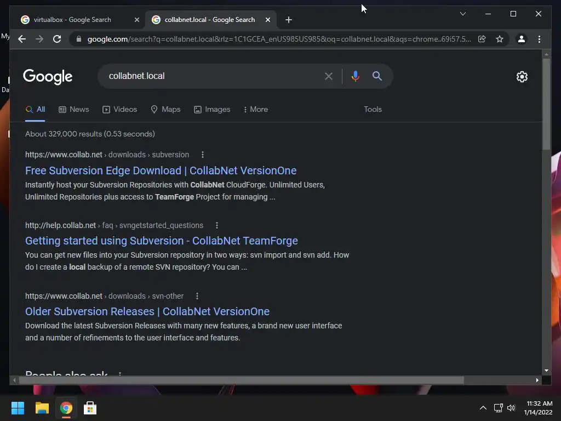Open the Chrome three-dot menu

[x=539, y=39]
